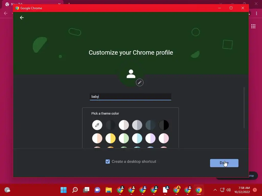The width and height of the screenshot is (262, 196).
Task: Maximize the Google Chrome profile window
Action: tap(231, 8)
